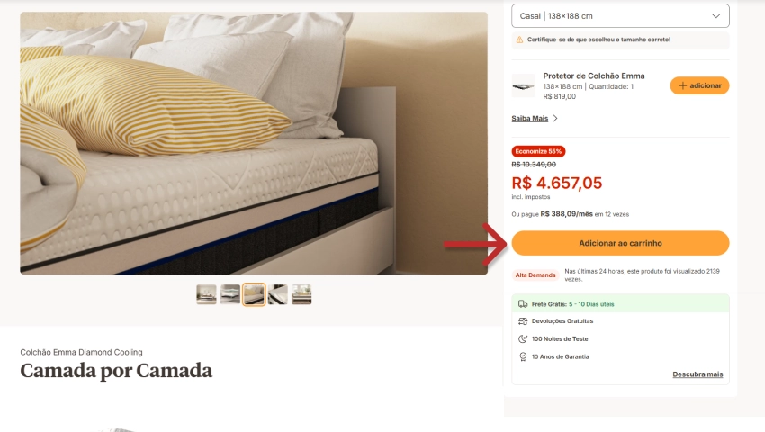Open the Descubra mais link
The width and height of the screenshot is (765, 432).
coord(697,374)
